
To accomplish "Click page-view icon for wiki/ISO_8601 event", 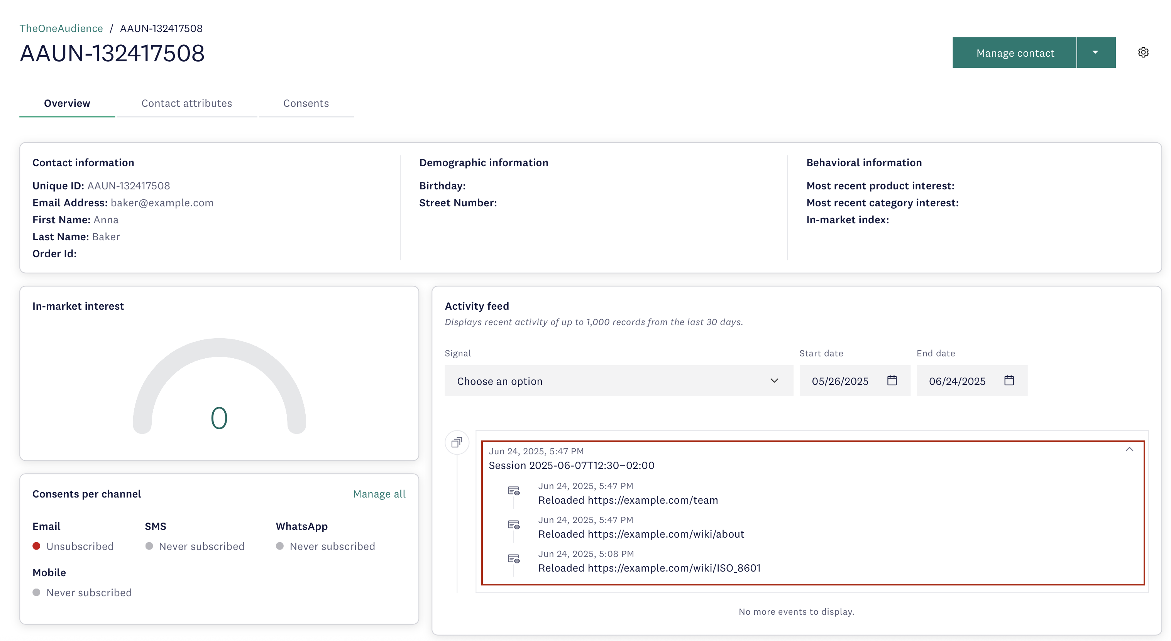I will pyautogui.click(x=514, y=559).
